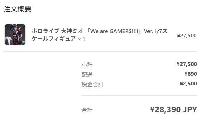Screen dimensions: 202x126
Task: Click the divider line above the total
Action: 139,95
